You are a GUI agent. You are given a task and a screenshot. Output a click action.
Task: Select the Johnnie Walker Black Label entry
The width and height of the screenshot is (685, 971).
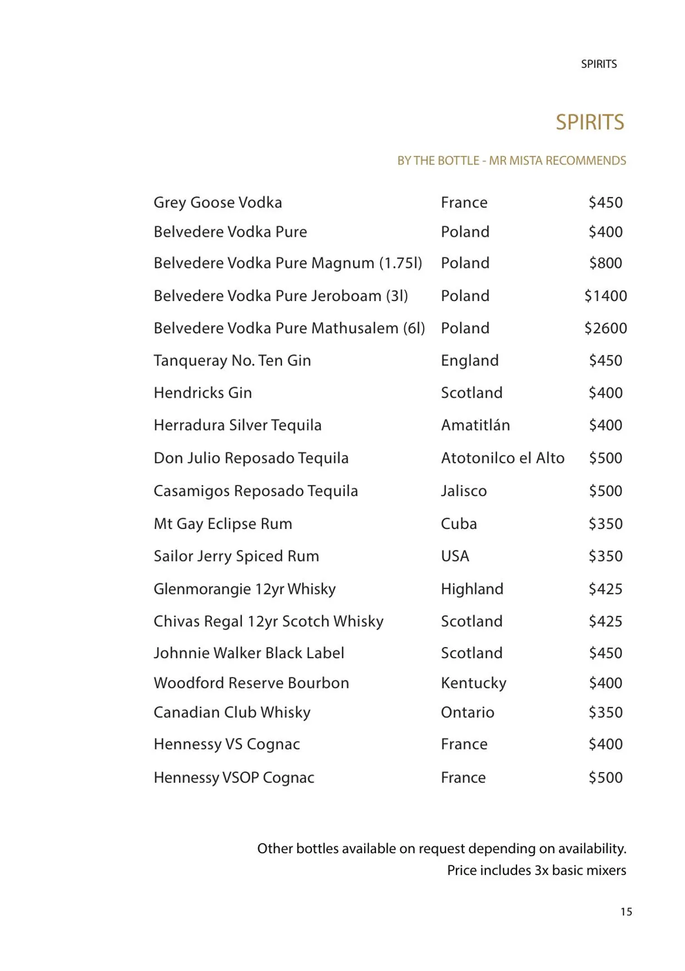tap(249, 653)
